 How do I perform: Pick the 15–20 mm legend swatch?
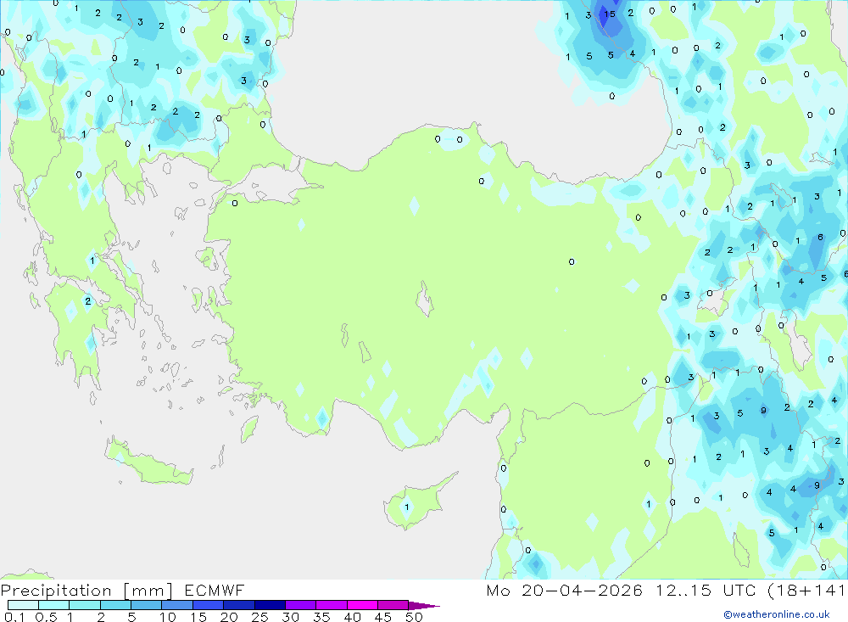(x=209, y=605)
